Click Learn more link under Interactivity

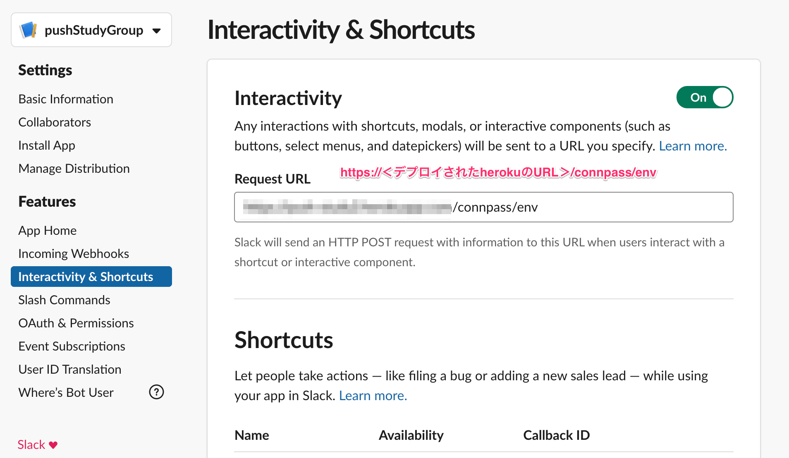[x=693, y=146]
